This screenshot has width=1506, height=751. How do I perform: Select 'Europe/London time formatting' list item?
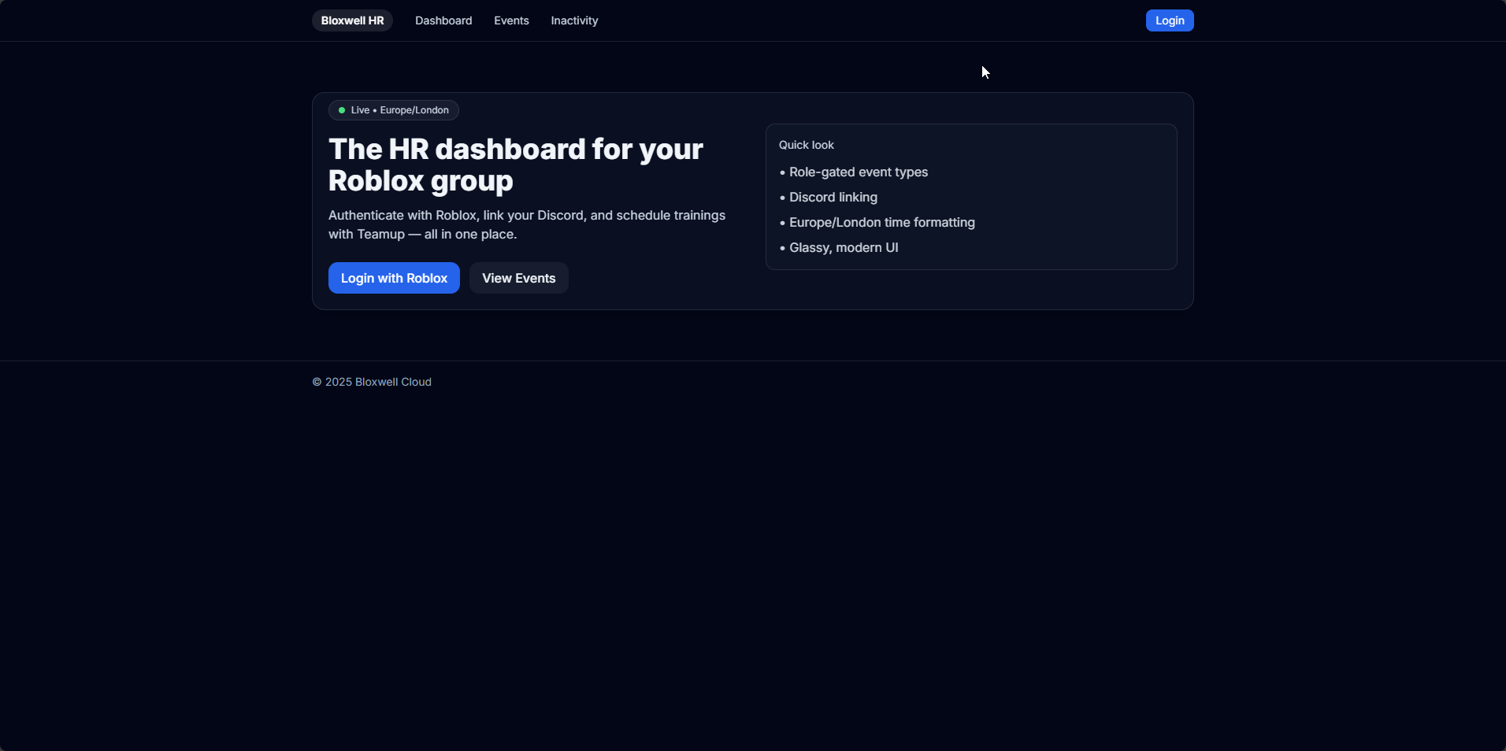pyautogui.click(x=877, y=222)
